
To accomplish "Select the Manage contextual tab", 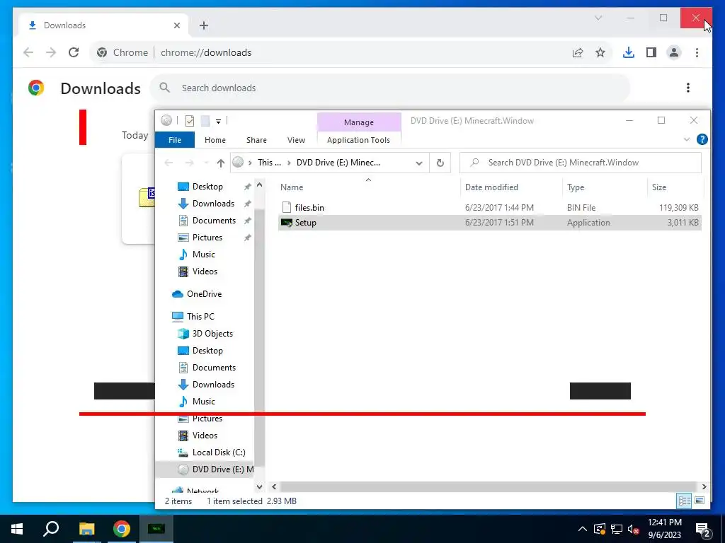I will coord(359,122).
